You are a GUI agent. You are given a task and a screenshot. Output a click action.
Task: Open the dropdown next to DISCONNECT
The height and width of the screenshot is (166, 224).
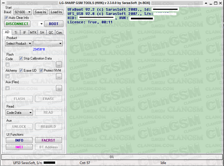tap(37, 24)
